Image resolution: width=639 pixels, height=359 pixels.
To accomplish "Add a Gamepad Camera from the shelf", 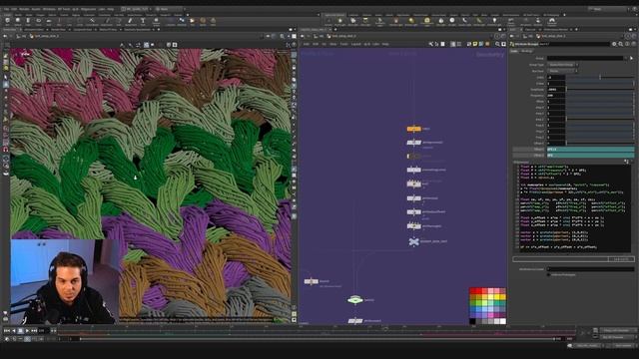I will (x=552, y=21).
